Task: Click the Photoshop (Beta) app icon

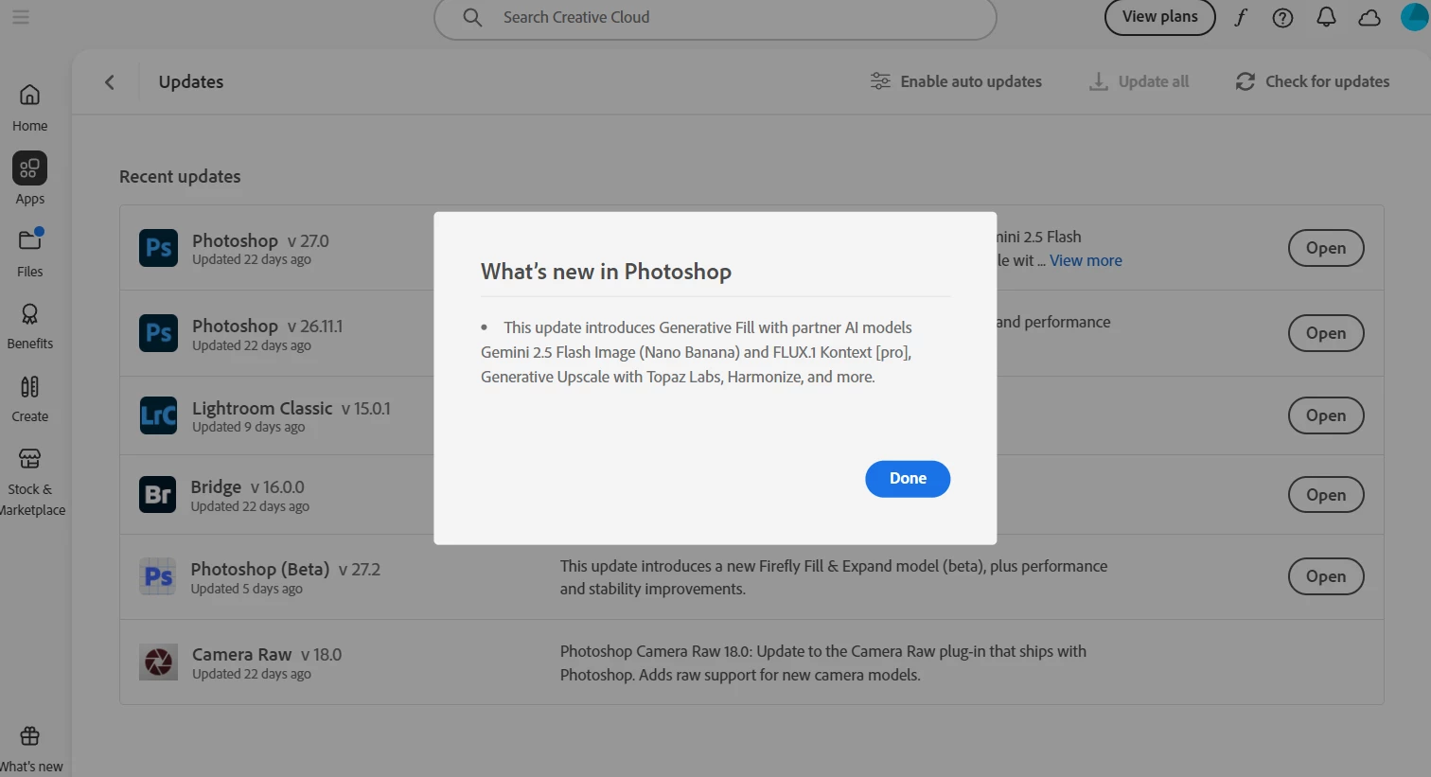Action: [x=158, y=576]
